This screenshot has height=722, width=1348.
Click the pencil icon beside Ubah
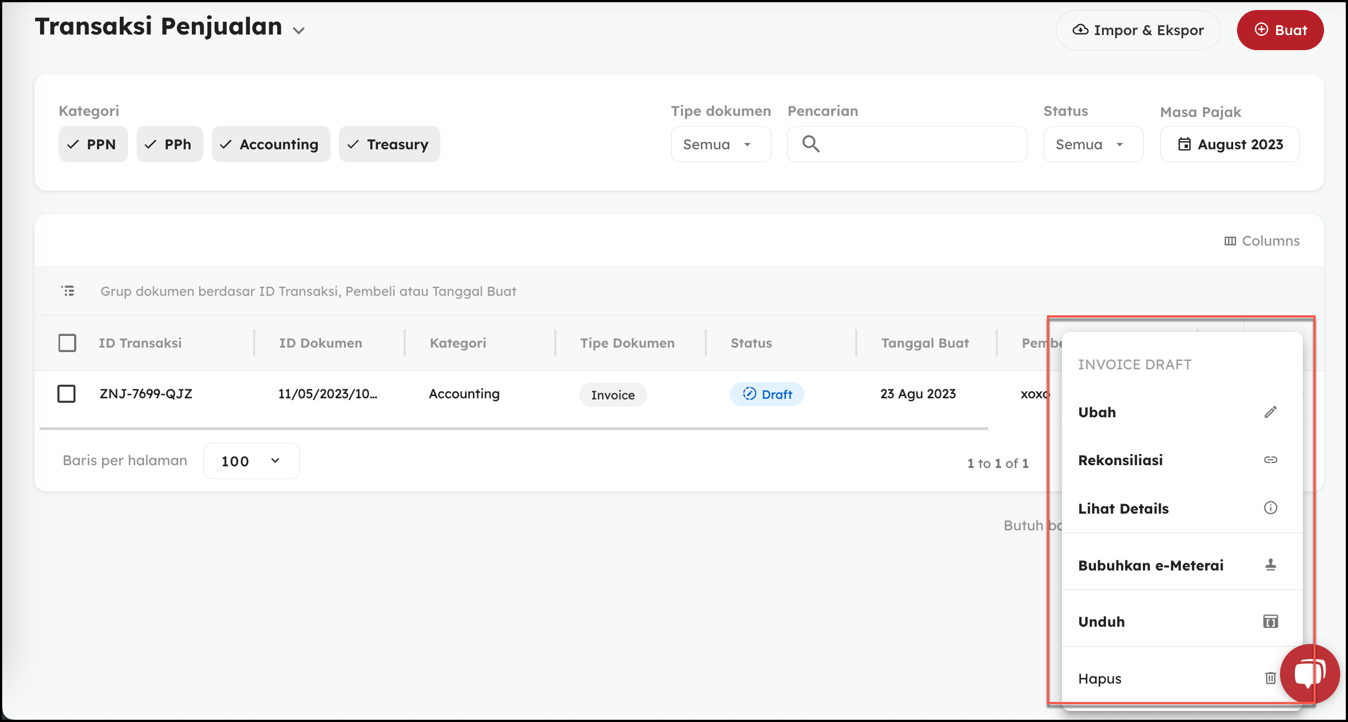[x=1270, y=412]
